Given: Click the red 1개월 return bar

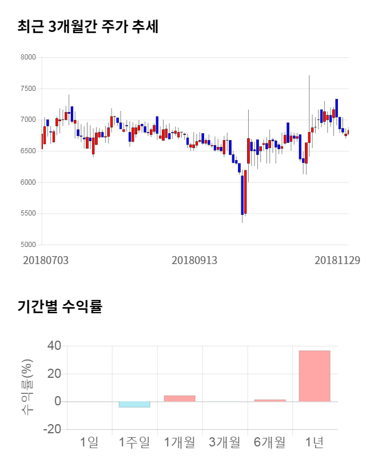Looking at the screenshot, I should tap(180, 398).
